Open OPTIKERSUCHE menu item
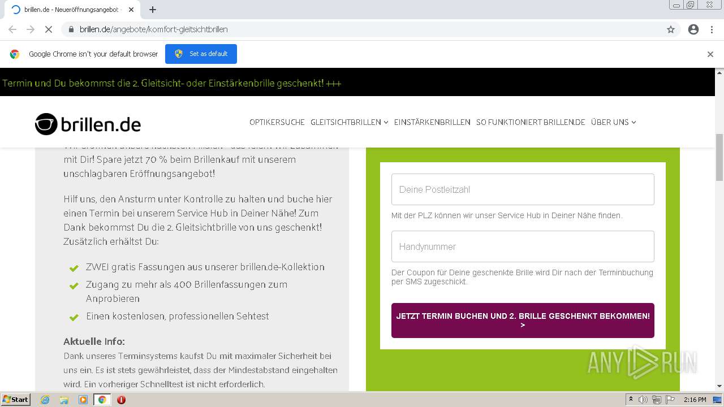Viewport: 724px width, 407px height. coord(277,122)
